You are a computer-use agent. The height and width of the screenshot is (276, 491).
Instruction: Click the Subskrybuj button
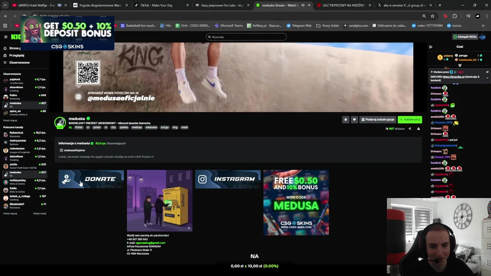(410, 120)
